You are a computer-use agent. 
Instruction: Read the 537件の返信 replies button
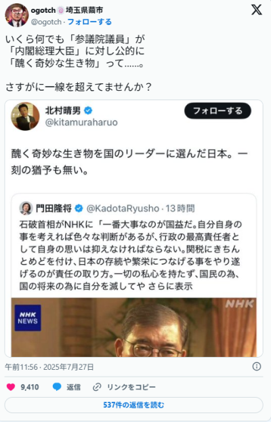point(133,405)
